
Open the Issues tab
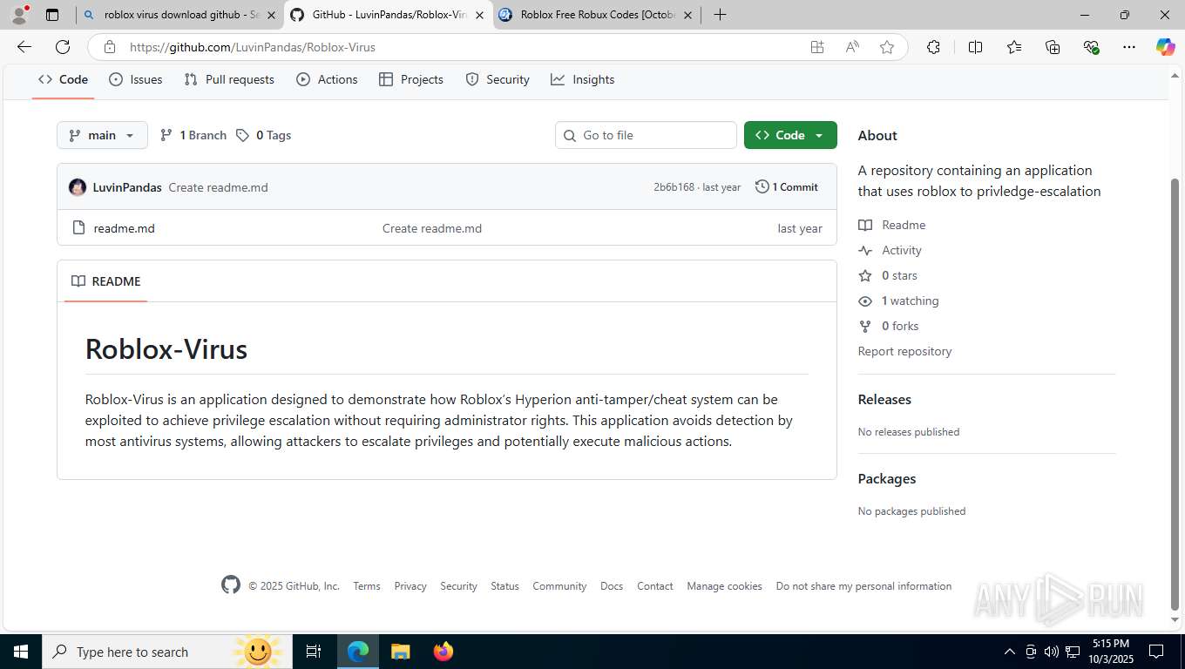coord(136,79)
